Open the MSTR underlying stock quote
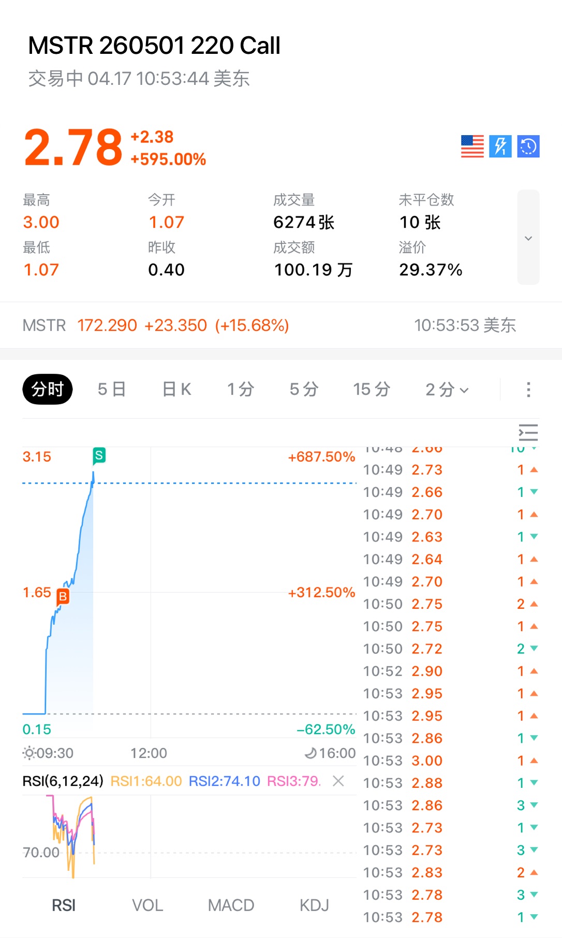The height and width of the screenshot is (938, 562). point(155,325)
